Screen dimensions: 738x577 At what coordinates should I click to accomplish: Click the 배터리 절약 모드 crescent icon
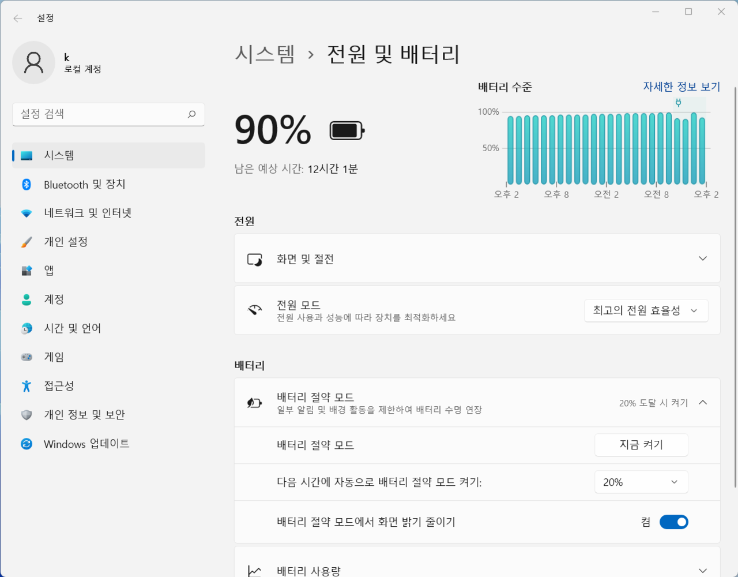point(254,402)
